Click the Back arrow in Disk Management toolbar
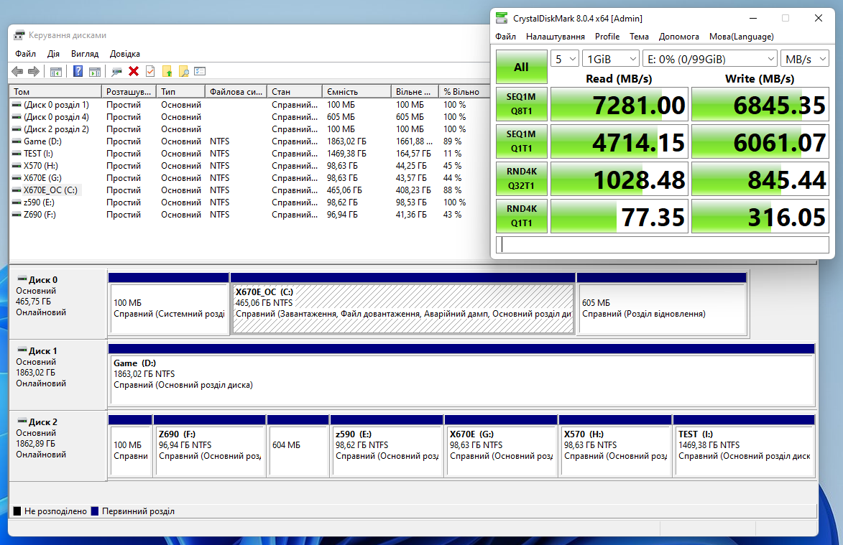 17,71
